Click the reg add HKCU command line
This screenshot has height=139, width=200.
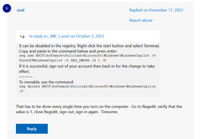[87, 55]
